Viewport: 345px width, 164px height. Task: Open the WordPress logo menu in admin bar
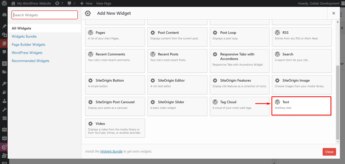tap(4, 3)
